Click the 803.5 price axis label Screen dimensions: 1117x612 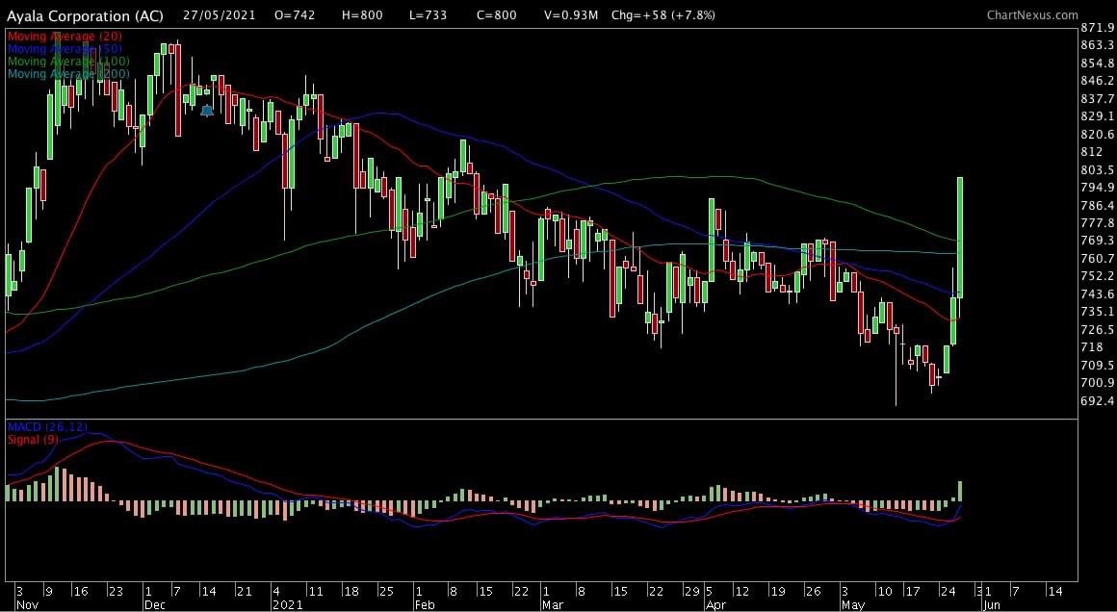(1097, 169)
